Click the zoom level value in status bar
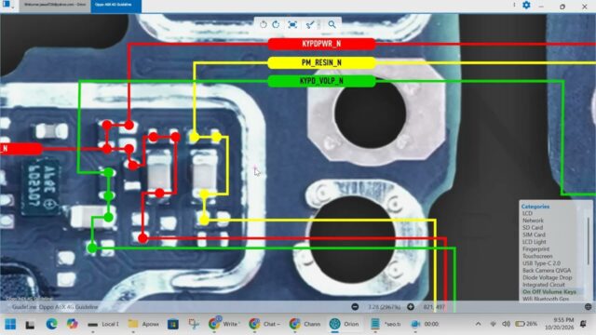The width and height of the screenshot is (596, 335). [385, 306]
